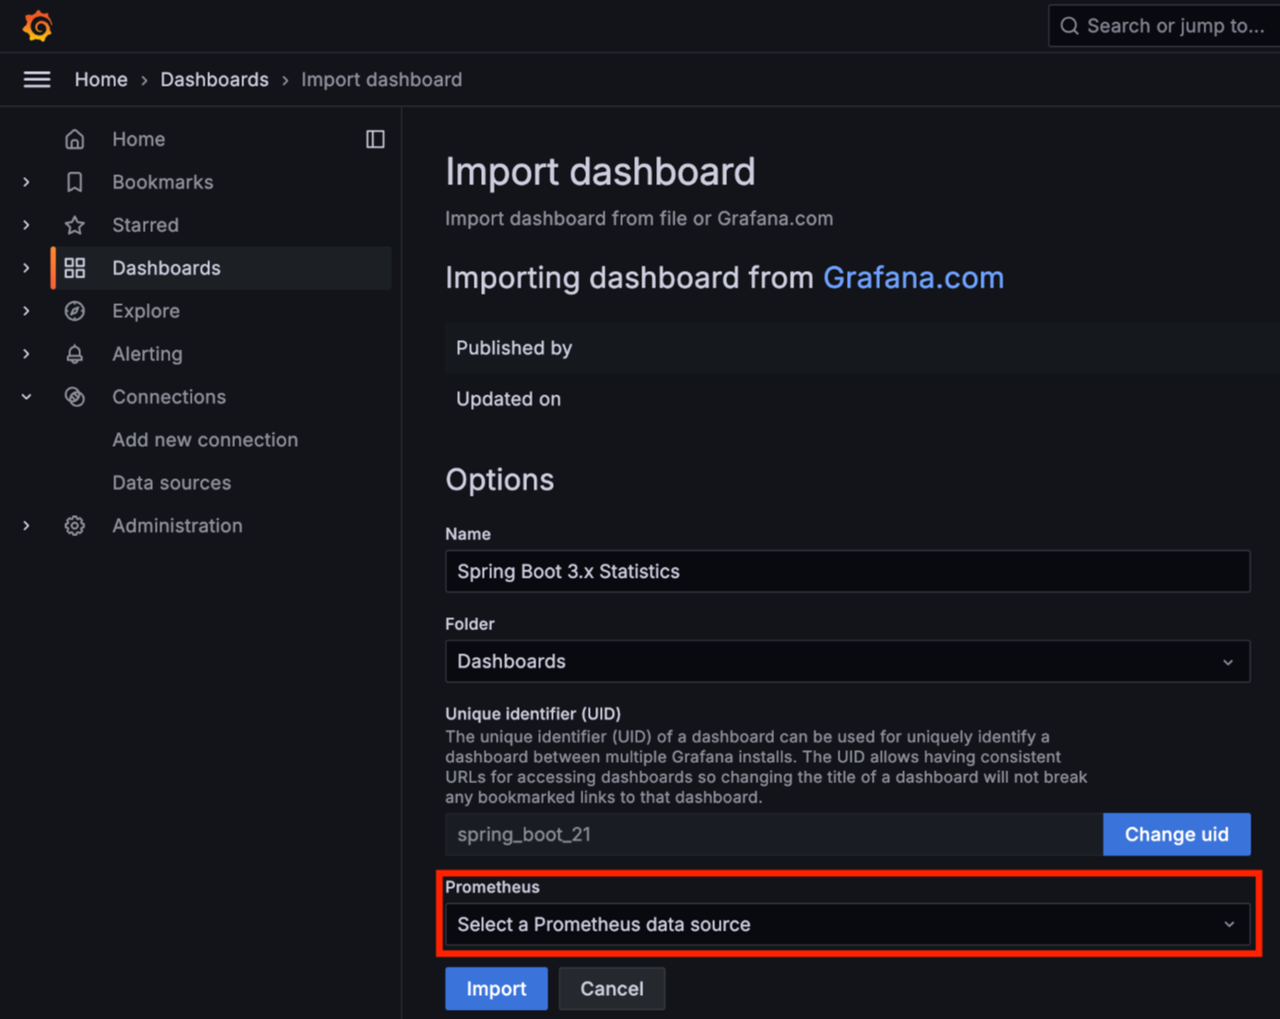Click the Change uid button
This screenshot has height=1019, width=1280.
click(1176, 834)
